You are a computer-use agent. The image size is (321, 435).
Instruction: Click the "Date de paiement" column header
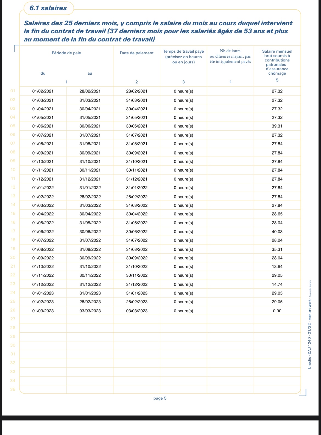point(136,53)
